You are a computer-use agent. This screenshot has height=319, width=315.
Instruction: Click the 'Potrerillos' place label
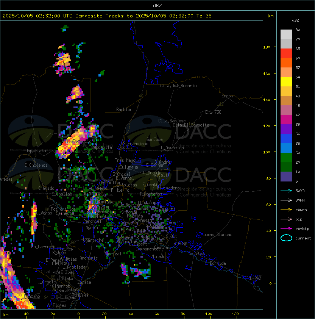(x=63, y=209)
